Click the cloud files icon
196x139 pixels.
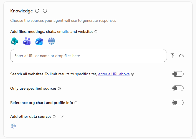181,56
